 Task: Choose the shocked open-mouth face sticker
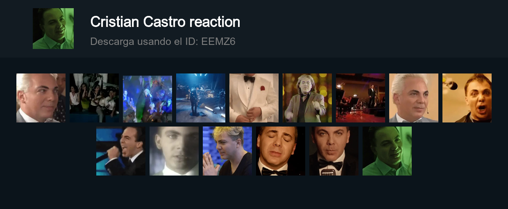tap(467, 98)
